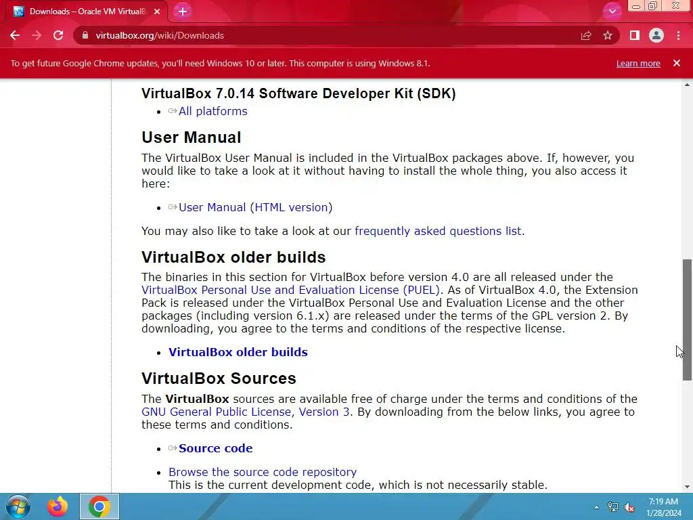Image resolution: width=693 pixels, height=520 pixels.
Task: Click the scrollbar up arrow
Action: click(687, 85)
